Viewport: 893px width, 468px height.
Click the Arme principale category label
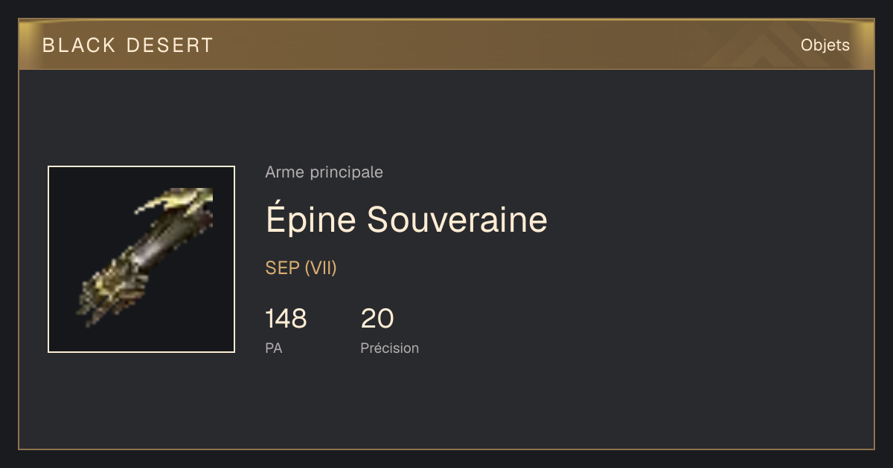(324, 172)
